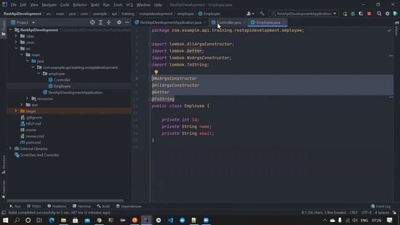Click the intention lightbulb in editor

click(x=156, y=72)
